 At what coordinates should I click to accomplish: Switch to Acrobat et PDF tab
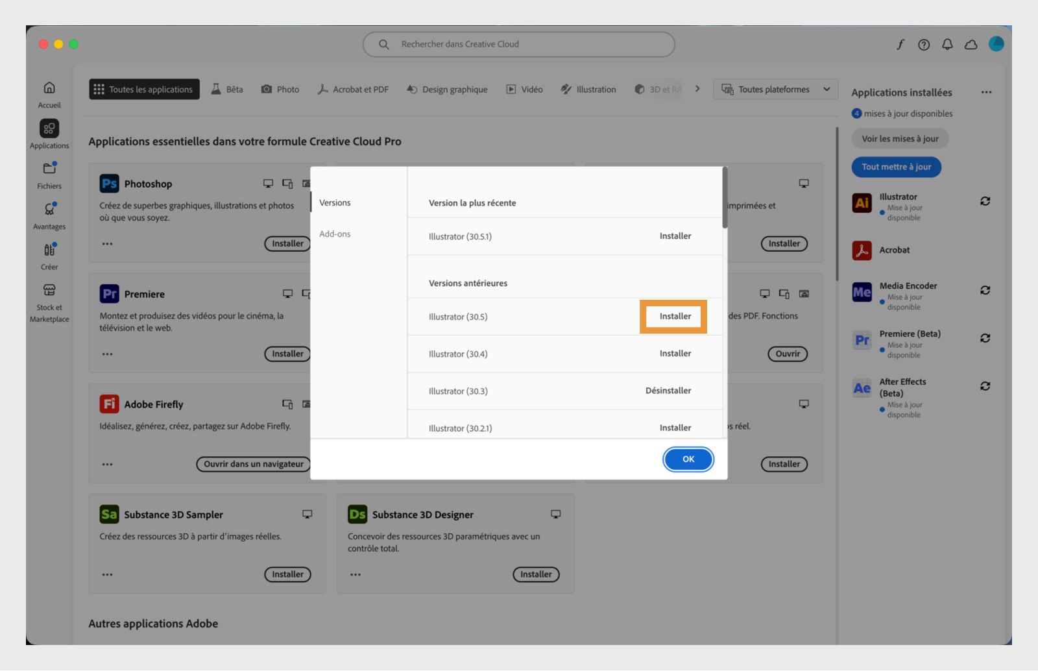click(353, 90)
